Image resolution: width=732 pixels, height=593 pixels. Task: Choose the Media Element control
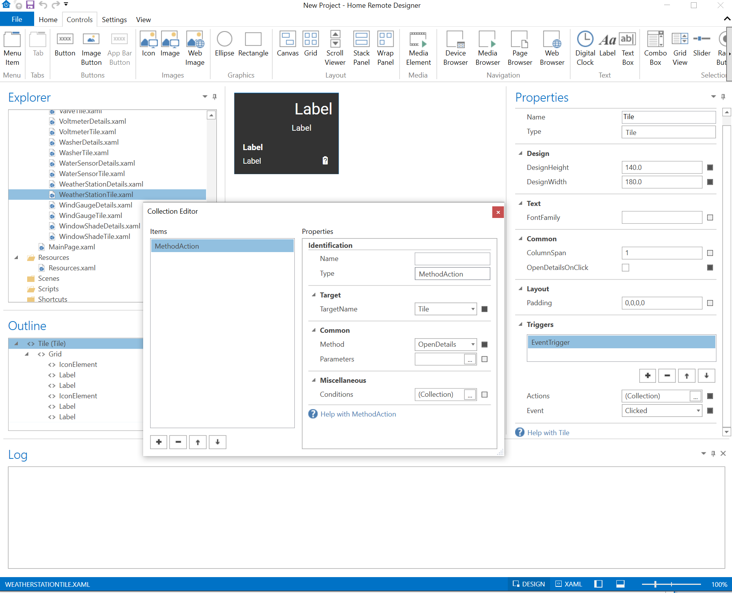coord(418,48)
